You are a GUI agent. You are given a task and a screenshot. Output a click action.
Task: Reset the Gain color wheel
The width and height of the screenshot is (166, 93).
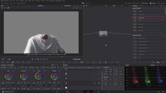coord(44,71)
